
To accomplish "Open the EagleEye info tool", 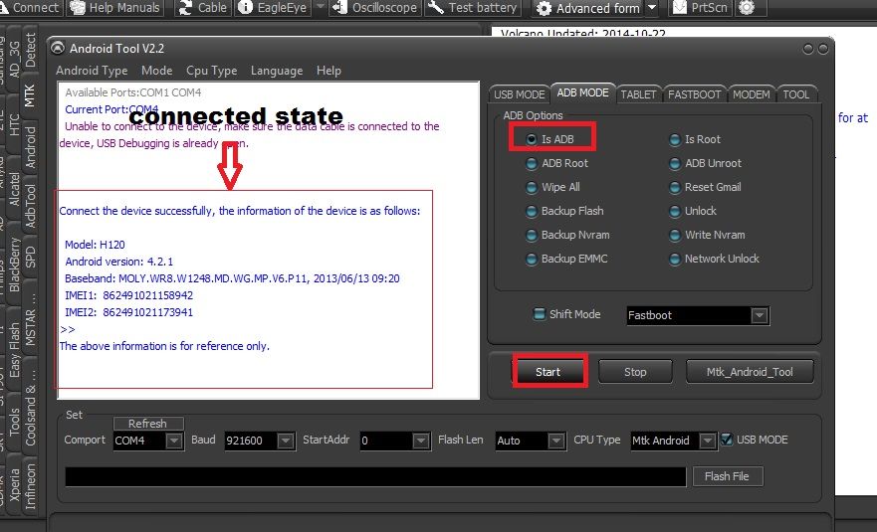I will click(x=273, y=8).
